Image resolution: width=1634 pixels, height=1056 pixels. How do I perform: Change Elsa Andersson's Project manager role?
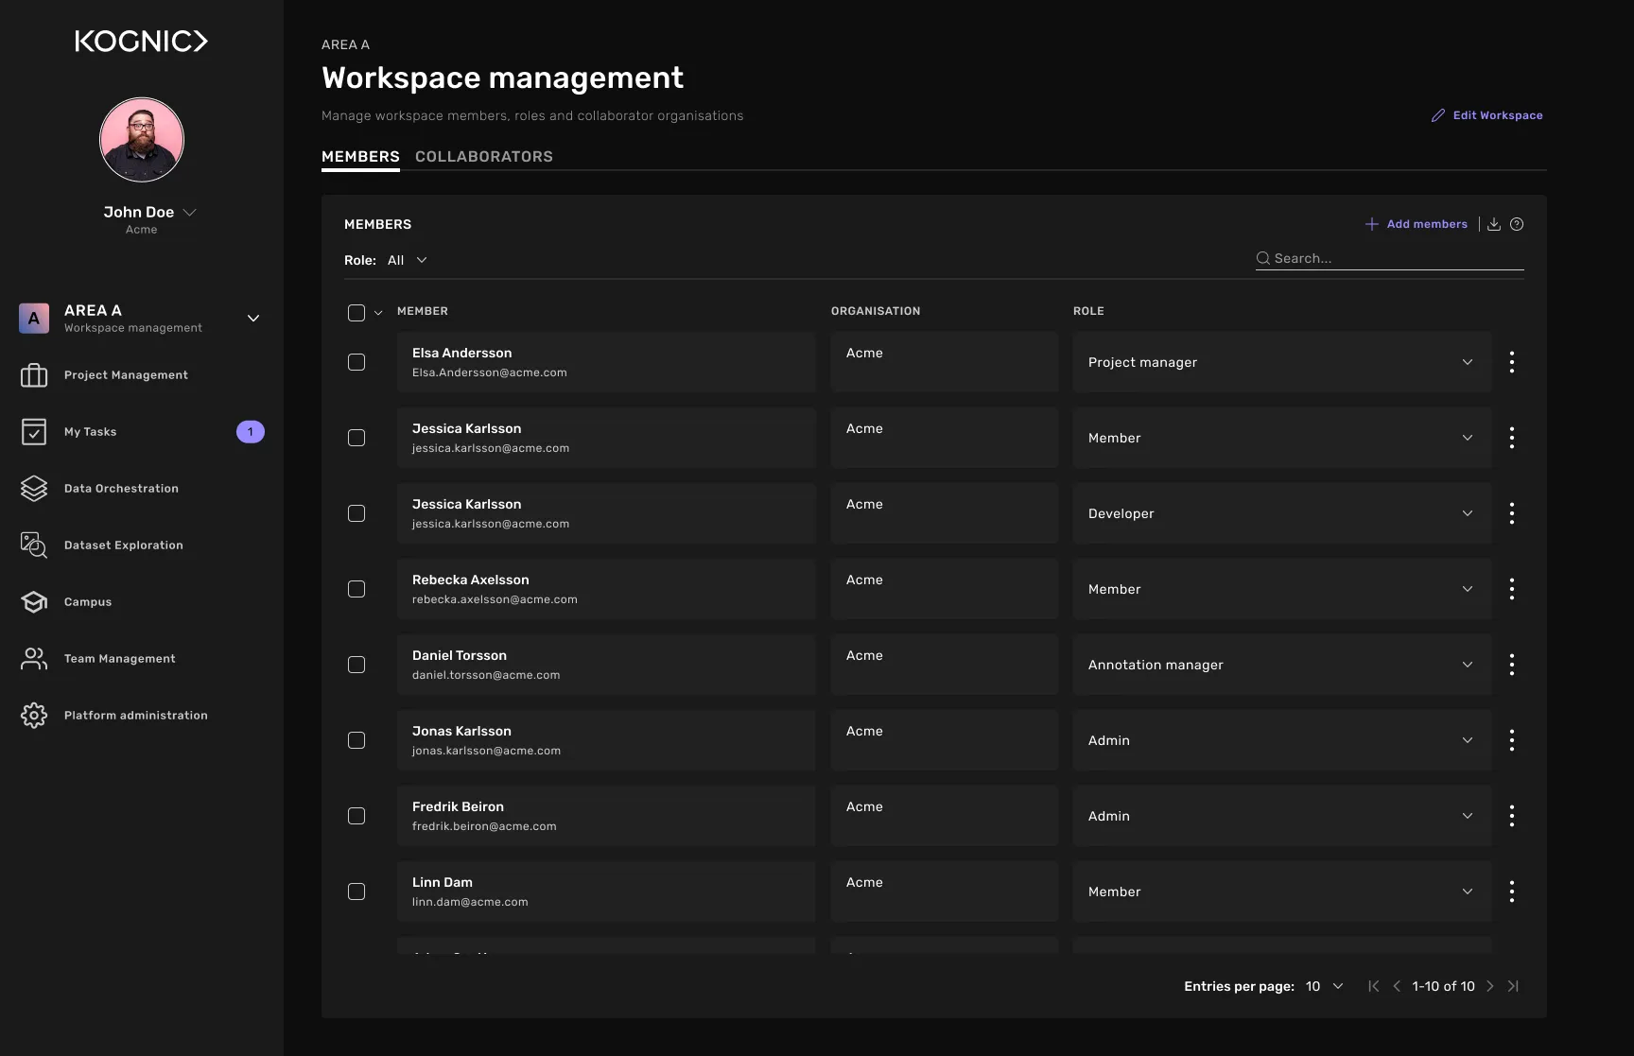pyautogui.click(x=1282, y=362)
